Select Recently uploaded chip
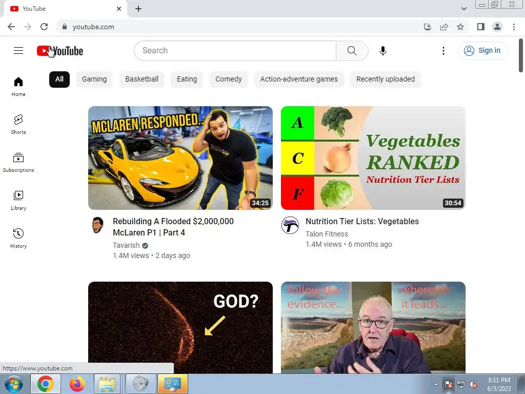 pos(386,80)
